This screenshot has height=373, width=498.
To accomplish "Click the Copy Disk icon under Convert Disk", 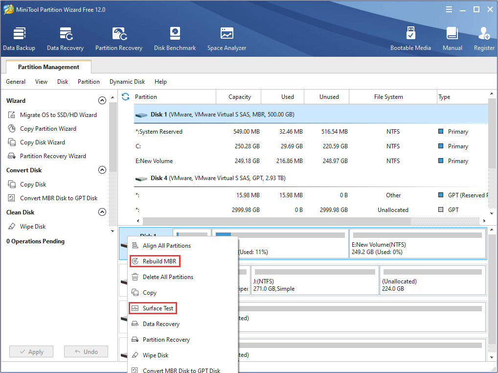I will 11,184.
